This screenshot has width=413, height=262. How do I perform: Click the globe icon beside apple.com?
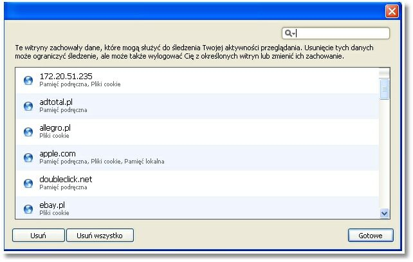[28, 158]
